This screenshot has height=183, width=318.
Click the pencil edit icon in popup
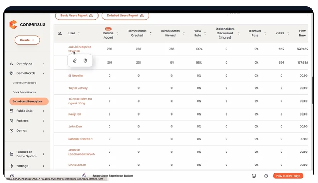(75, 61)
